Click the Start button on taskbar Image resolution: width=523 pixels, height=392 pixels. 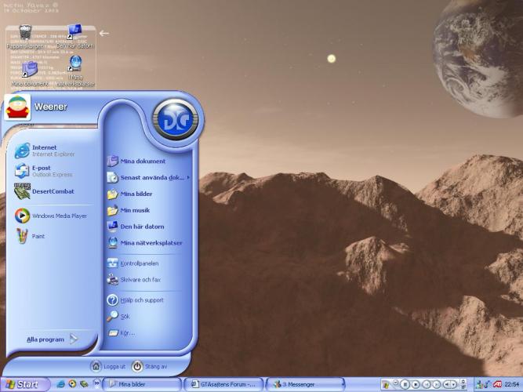pos(22,384)
